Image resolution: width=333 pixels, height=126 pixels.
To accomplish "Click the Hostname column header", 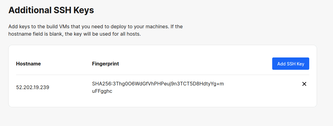I will tap(28, 64).
